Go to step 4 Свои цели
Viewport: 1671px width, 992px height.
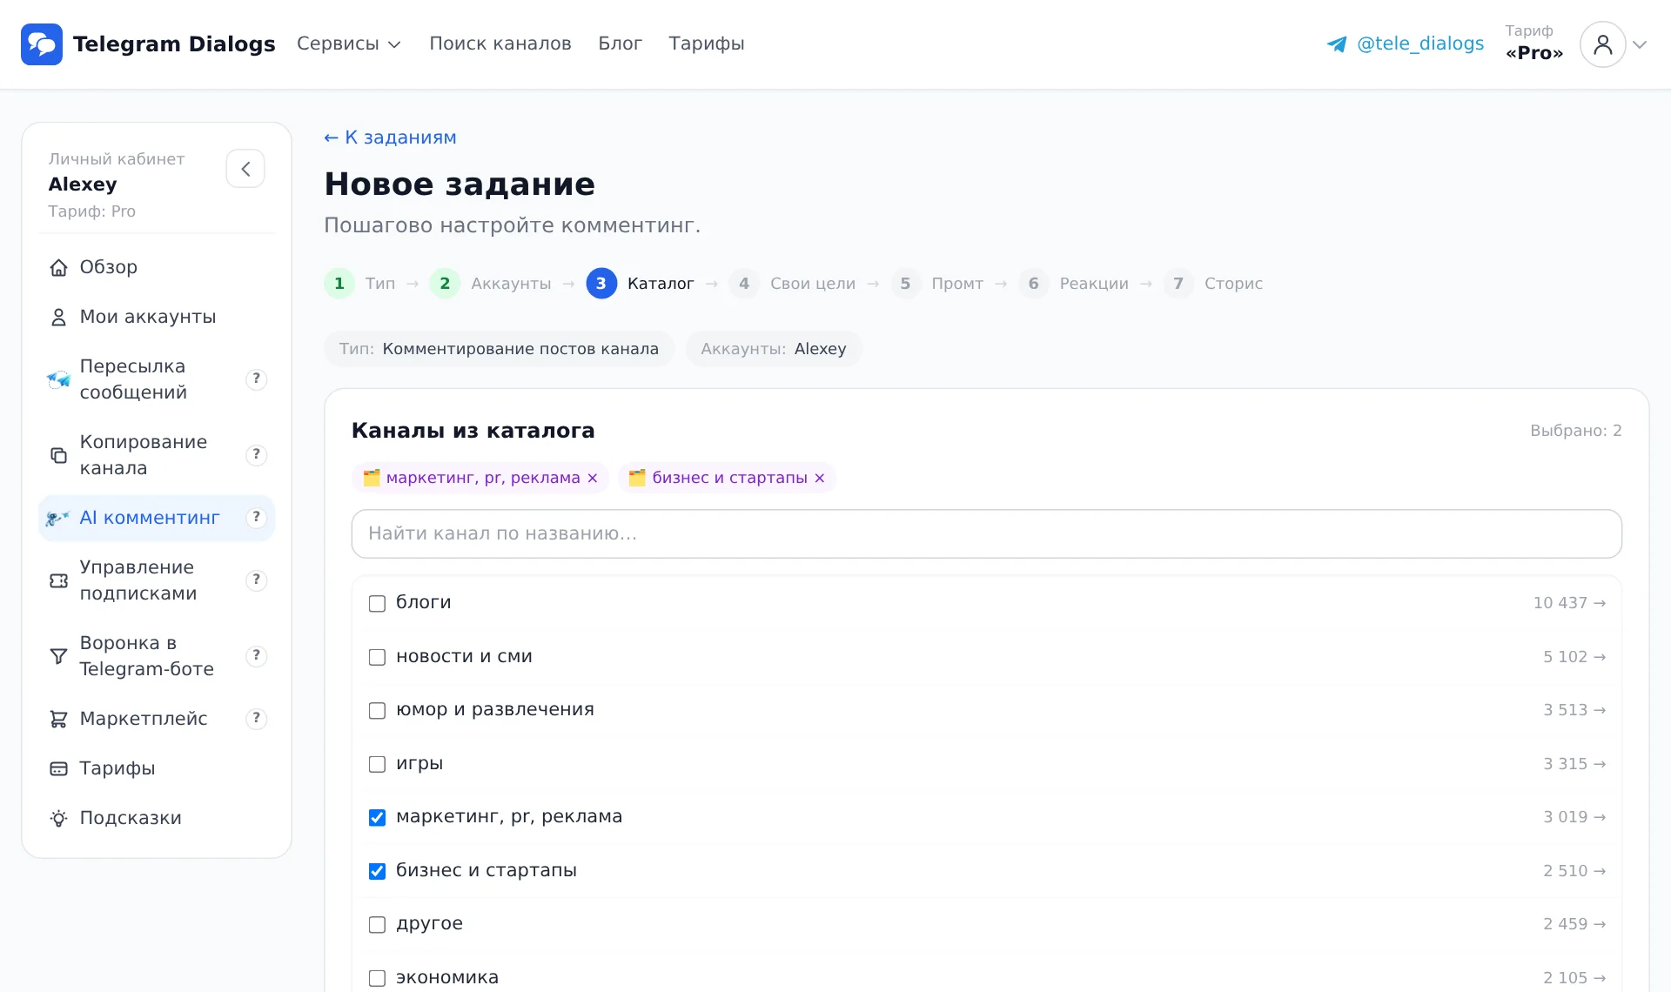pyautogui.click(x=792, y=284)
